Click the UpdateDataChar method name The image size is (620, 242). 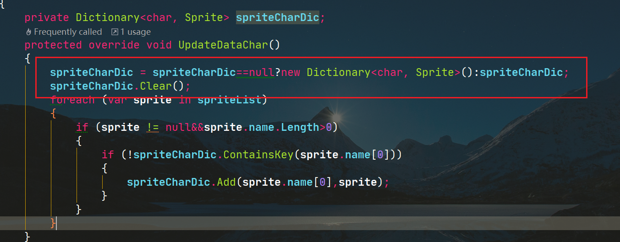pyautogui.click(x=223, y=45)
